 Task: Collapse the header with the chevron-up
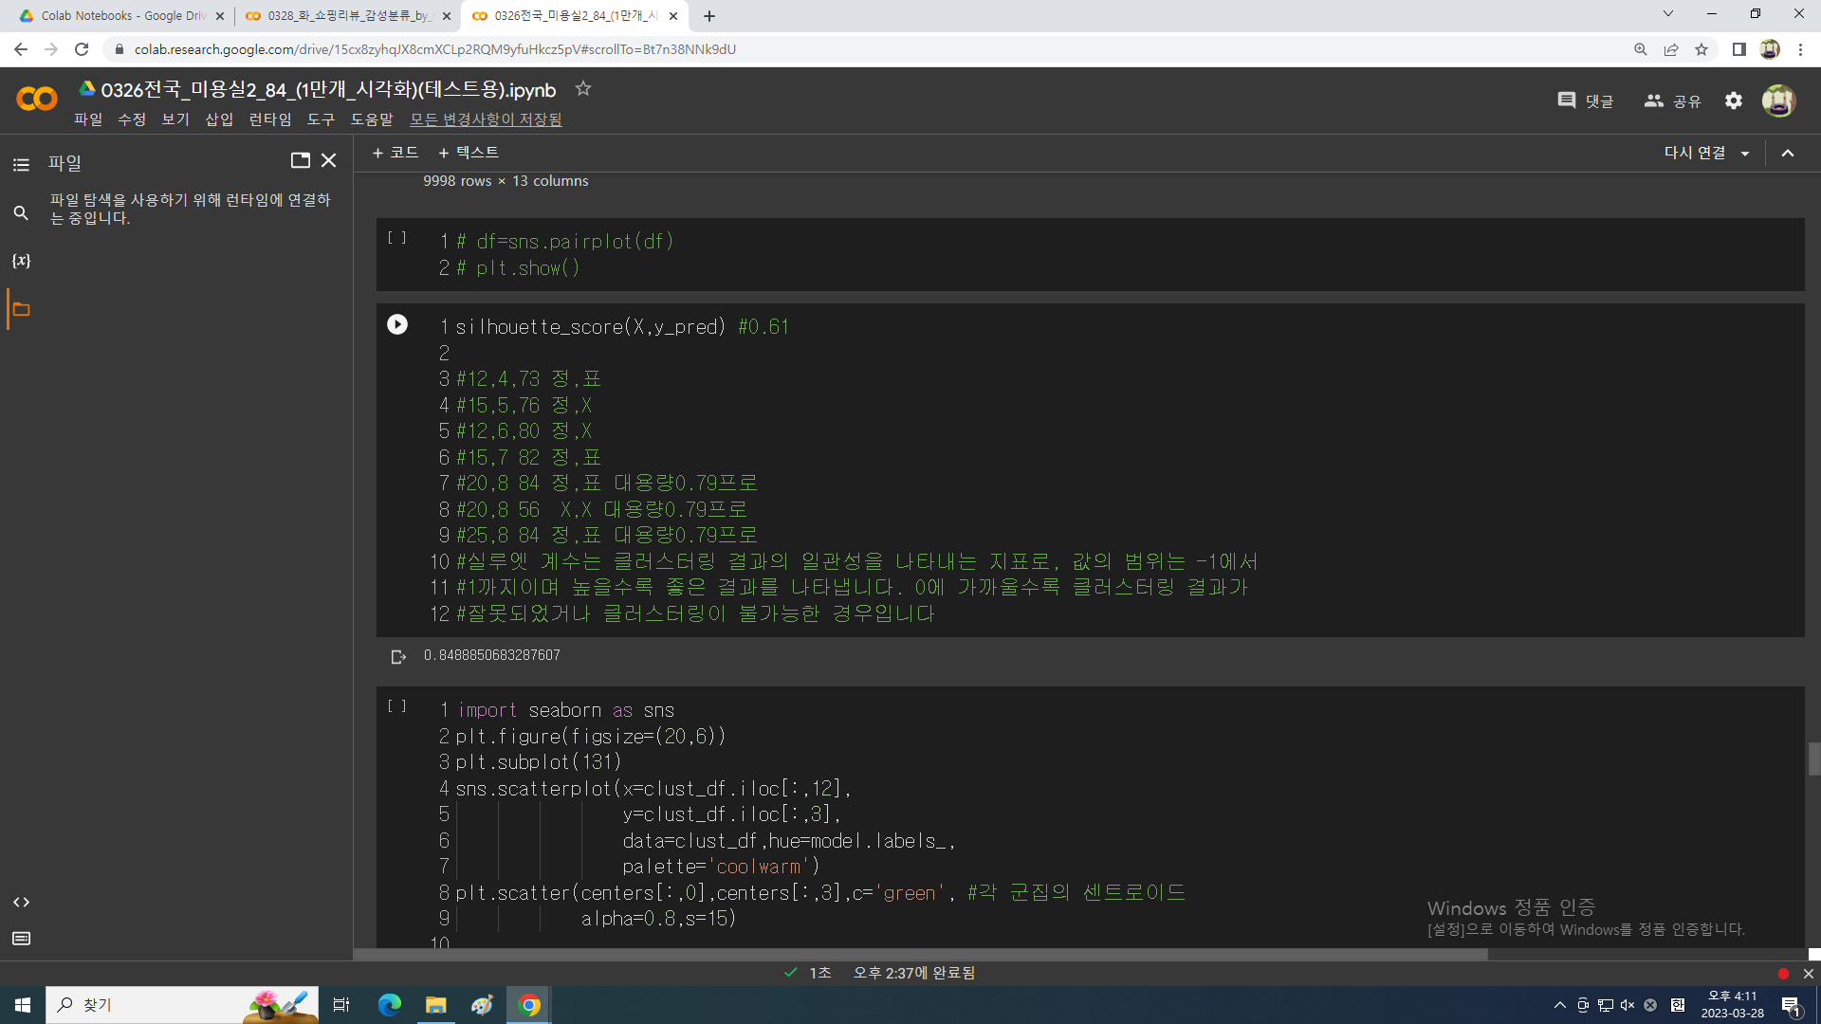1787,154
